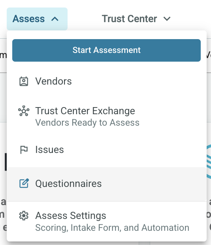Start a new assessment
This screenshot has width=211, height=245.
click(107, 50)
